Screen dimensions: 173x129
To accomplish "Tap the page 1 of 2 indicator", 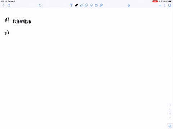I will 170,111.
